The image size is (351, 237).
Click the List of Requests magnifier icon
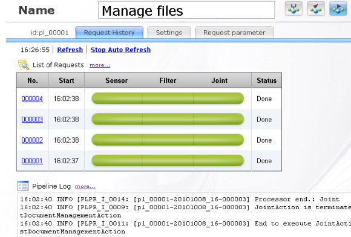[24, 65]
